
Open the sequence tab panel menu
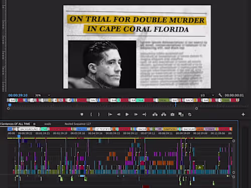(x=34, y=124)
